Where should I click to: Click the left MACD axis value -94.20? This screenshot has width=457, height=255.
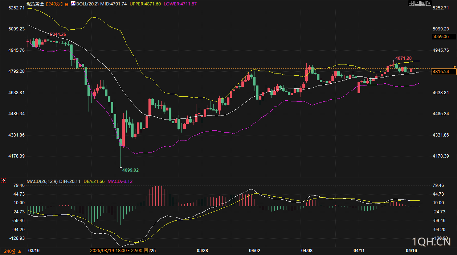click(18, 229)
